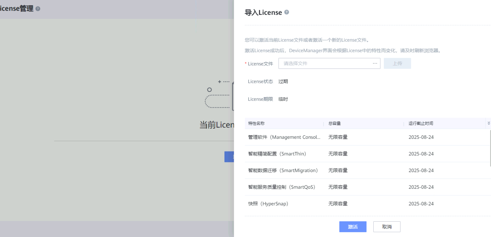This screenshot has width=491, height=237.
Task: Click the help icon beside License管理 title
Action: (38, 9)
